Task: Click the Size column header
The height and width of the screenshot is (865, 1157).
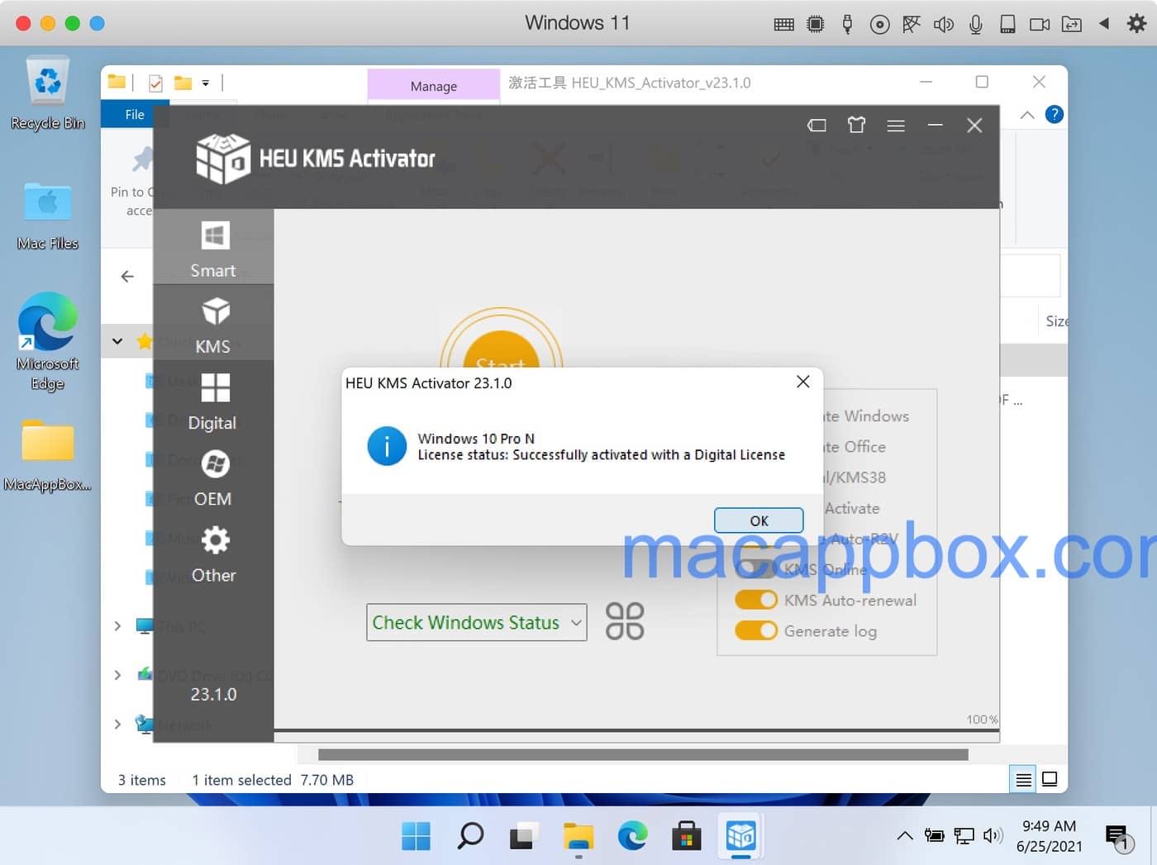Action: pyautogui.click(x=1056, y=321)
